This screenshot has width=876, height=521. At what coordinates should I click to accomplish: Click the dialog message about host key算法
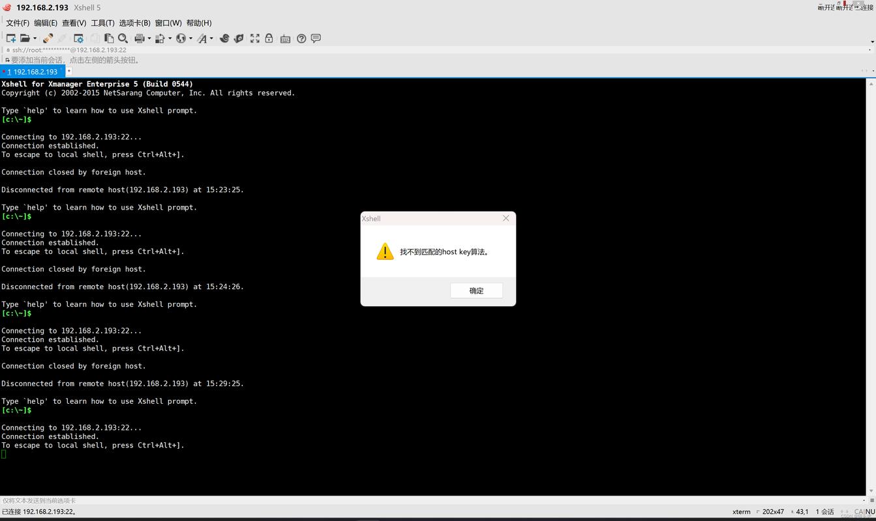(x=444, y=252)
